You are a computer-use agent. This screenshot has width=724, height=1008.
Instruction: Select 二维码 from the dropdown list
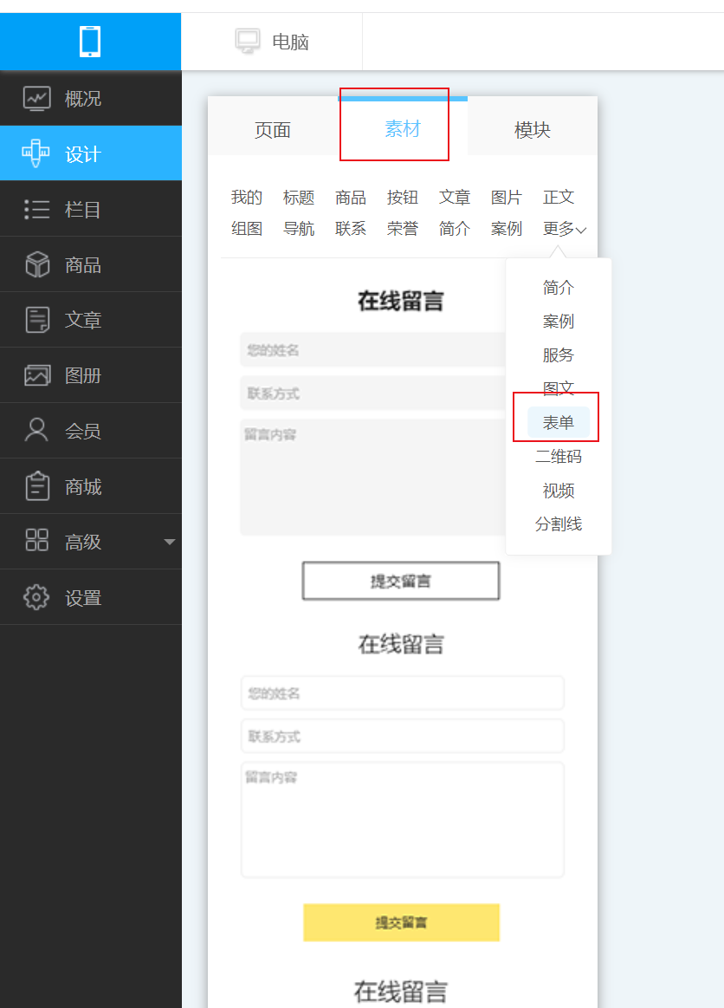tap(559, 456)
